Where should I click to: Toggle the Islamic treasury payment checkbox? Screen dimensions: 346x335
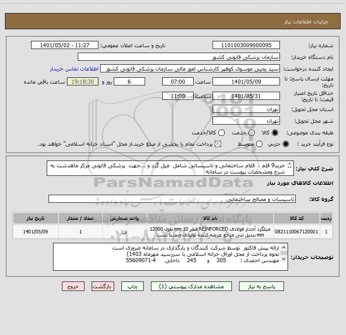(x=218, y=144)
